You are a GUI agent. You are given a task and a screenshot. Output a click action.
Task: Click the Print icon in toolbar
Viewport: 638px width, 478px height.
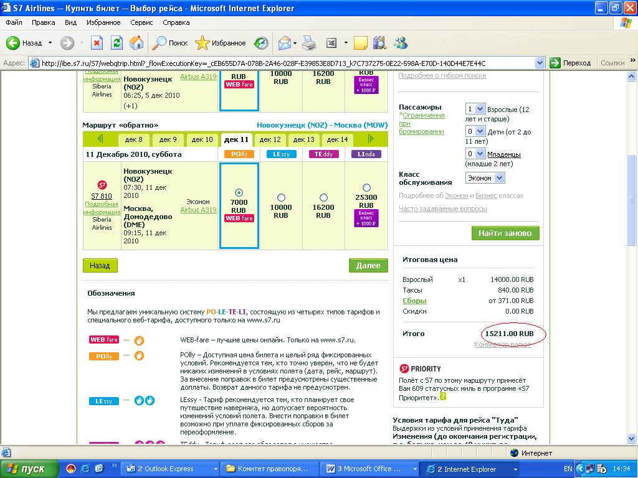(309, 43)
